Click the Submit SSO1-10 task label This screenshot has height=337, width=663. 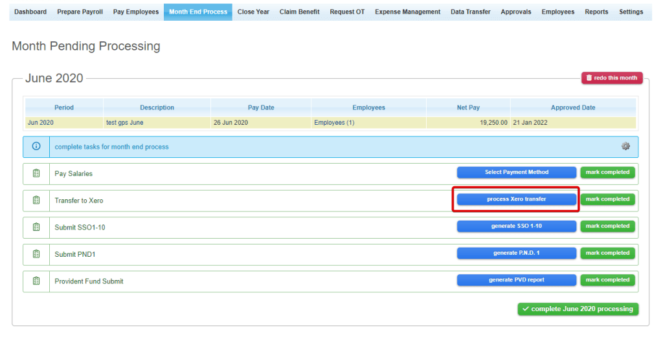tap(80, 228)
